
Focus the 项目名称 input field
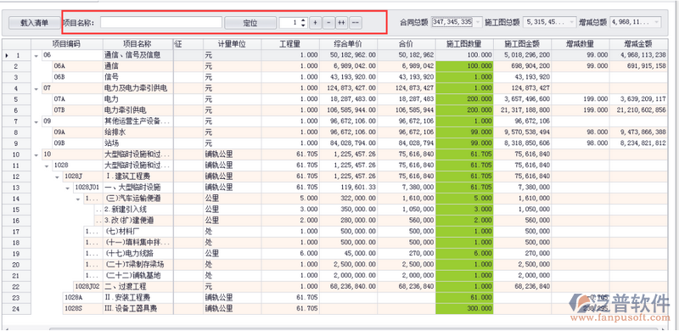click(x=161, y=23)
